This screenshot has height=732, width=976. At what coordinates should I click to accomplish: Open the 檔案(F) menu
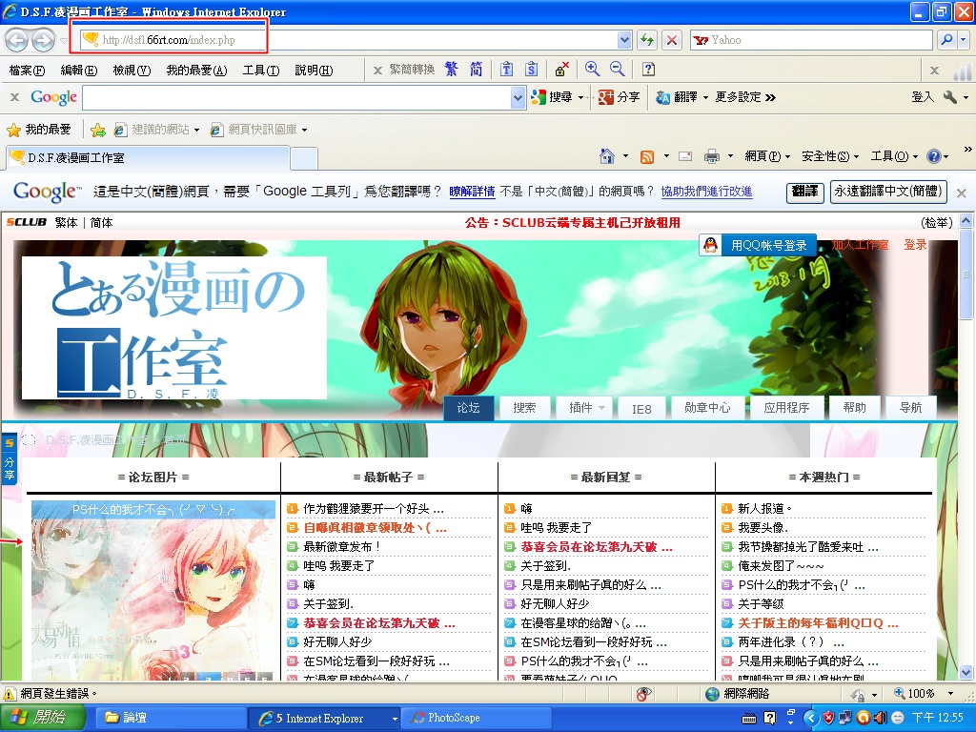[x=27, y=71]
